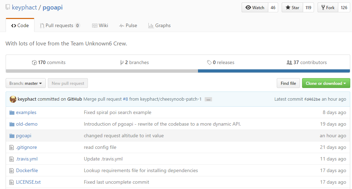This screenshot has height=189, width=352.
Task: Click the old-demo folder icon
Action: click(12, 124)
